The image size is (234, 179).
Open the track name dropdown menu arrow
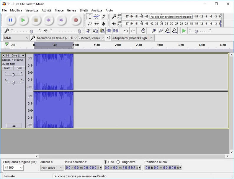(23, 56)
